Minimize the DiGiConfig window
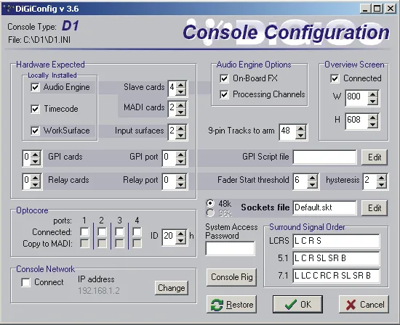Screen dimensions: 400x325 click(x=365, y=9)
